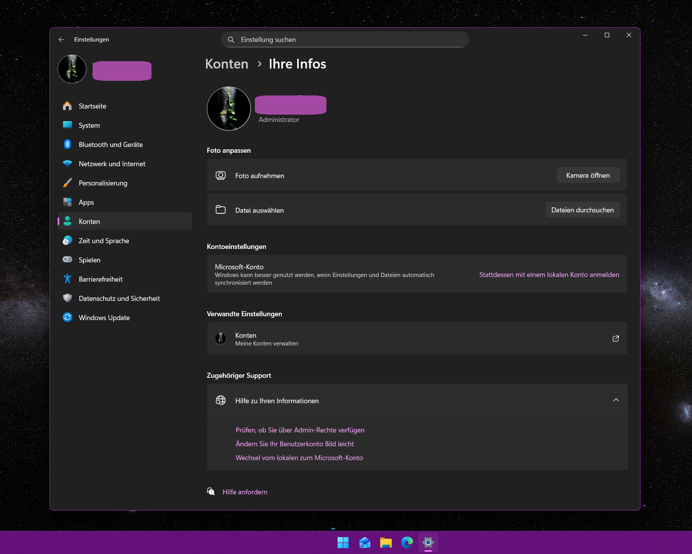Click the shield icon for Datenschutz und Sicherheit
This screenshot has width=692, height=554.
click(68, 298)
